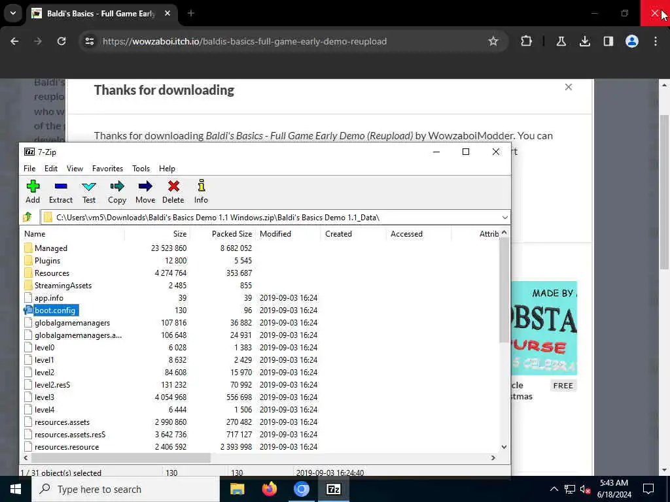Screen dimensions: 670x502
Task: Click the 7-Zip taskbar icon
Action: (x=333, y=489)
